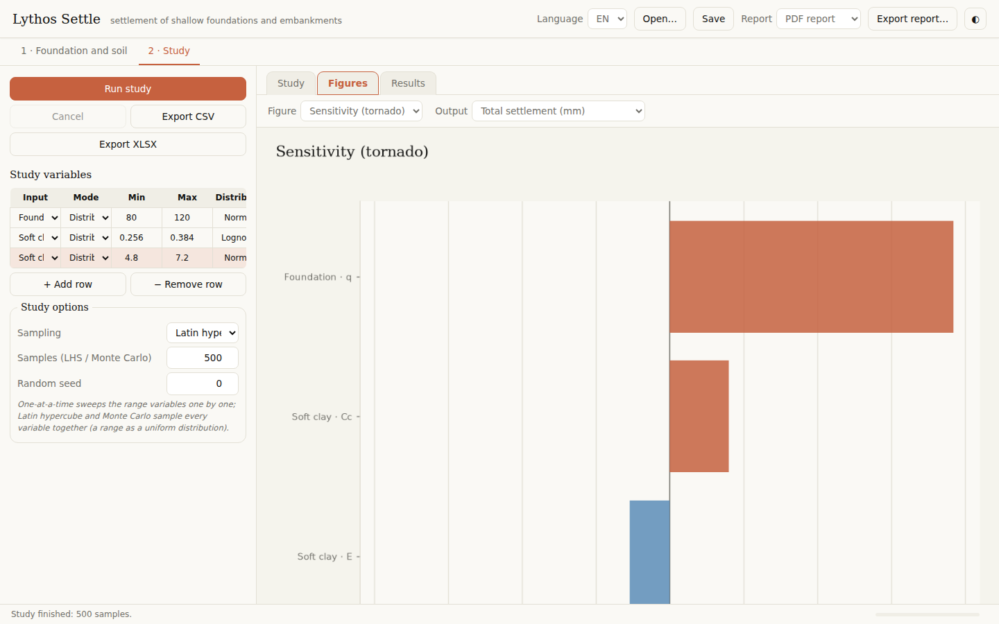Click the status bar progress indicator
This screenshot has width=999, height=624.
coord(928,614)
